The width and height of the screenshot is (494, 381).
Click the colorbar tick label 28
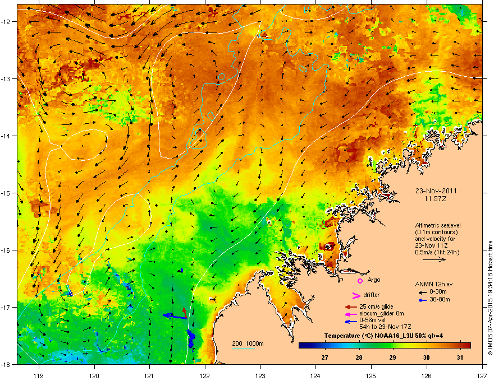coord(359,357)
